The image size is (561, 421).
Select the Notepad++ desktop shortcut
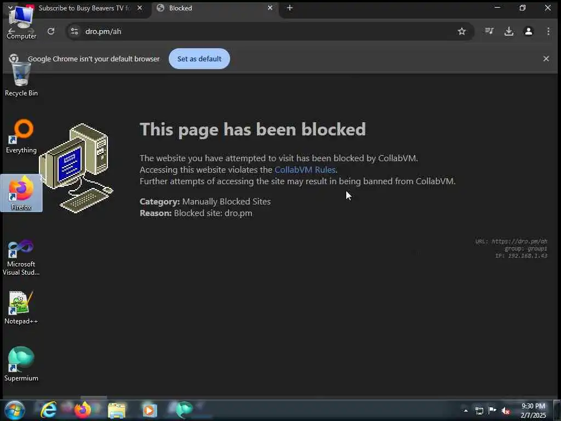coord(21,308)
